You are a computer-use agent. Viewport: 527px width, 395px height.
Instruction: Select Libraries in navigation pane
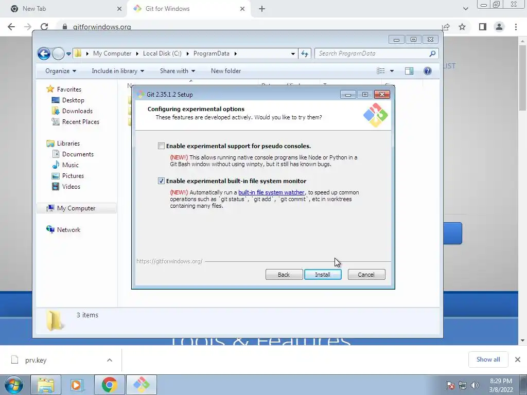[x=68, y=143]
